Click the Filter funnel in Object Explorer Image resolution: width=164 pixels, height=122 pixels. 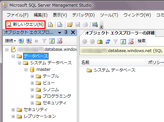click(x=44, y=41)
